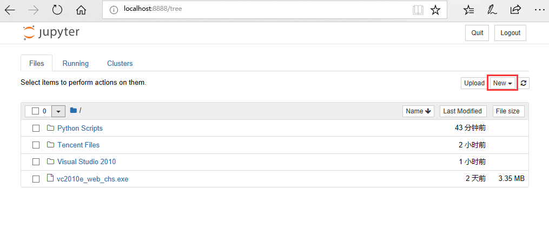Click the Jupyter logo
Image resolution: width=549 pixels, height=229 pixels.
click(x=51, y=32)
